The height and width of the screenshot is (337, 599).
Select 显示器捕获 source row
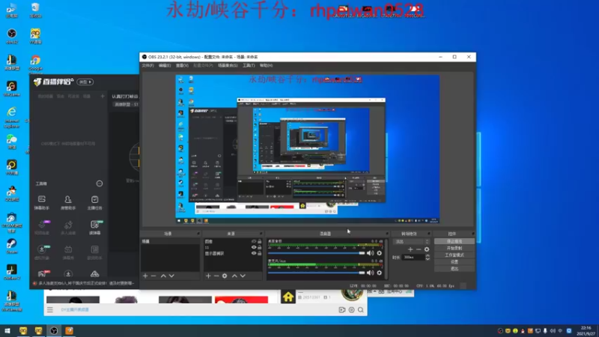pyautogui.click(x=233, y=253)
